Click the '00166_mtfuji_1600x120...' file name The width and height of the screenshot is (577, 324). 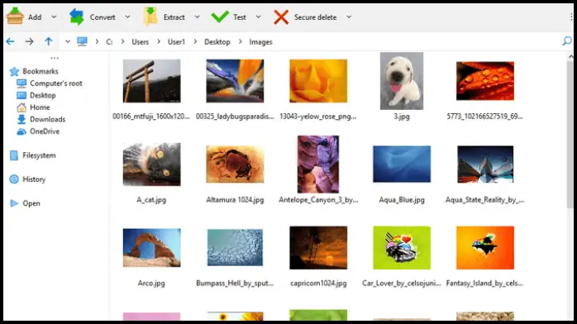pos(151,117)
